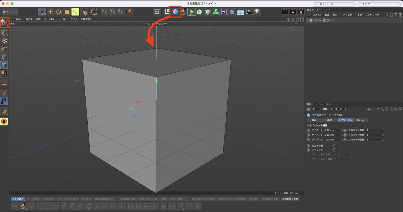Switch to the Phong tab
Image resolution: width=403 pixels, height=212 pixels.
pyautogui.click(x=360, y=120)
